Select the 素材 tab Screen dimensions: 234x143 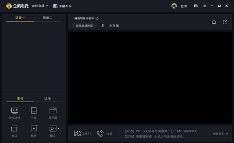(20, 99)
